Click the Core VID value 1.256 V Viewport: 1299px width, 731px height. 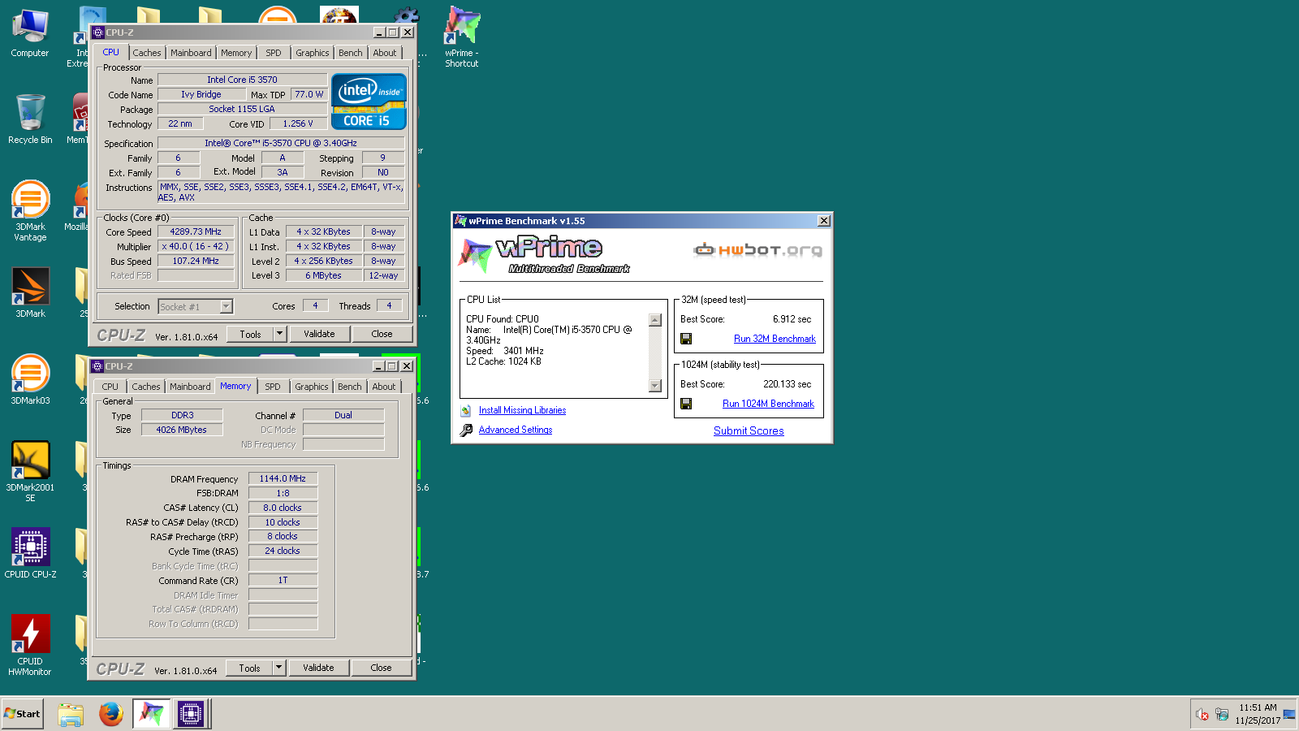298,124
